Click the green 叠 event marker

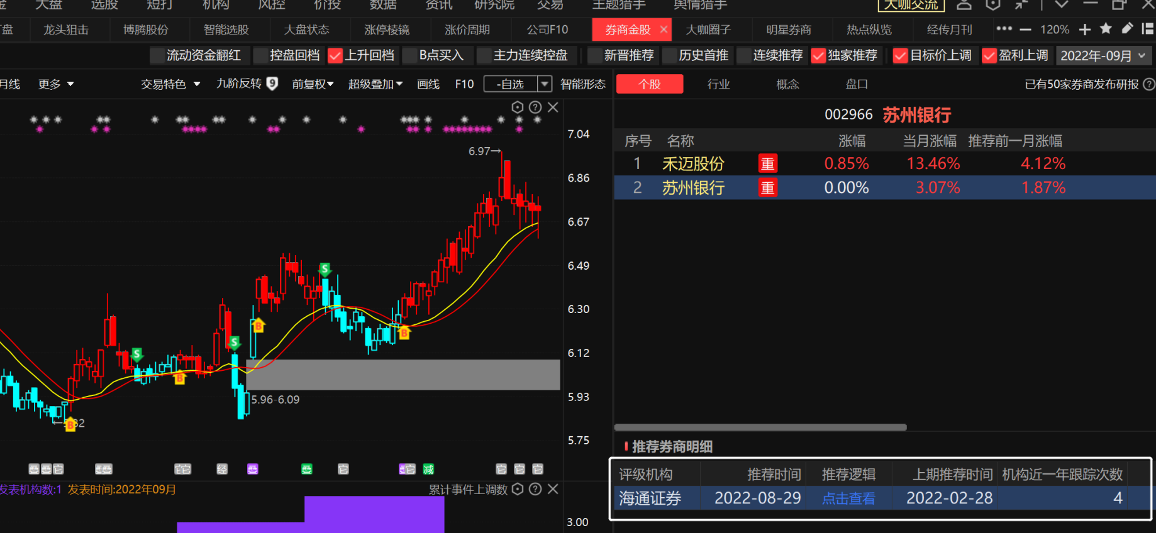tap(307, 469)
